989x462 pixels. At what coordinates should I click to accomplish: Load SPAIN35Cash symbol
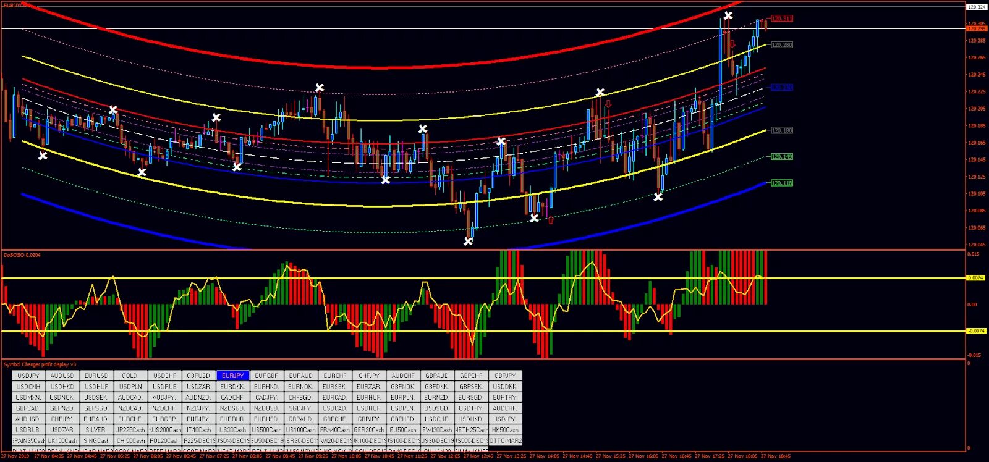(x=28, y=441)
